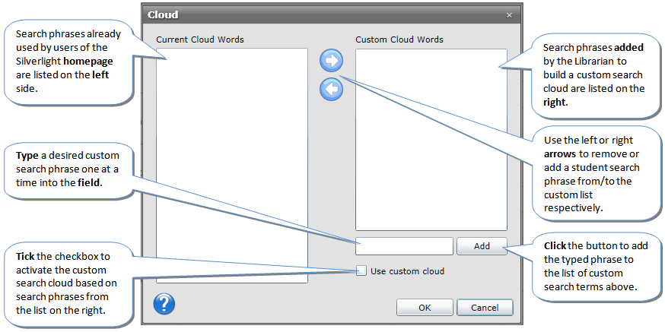Viewport: 665px width, 332px height.
Task: Confirm the dialog with OK
Action: (x=425, y=308)
